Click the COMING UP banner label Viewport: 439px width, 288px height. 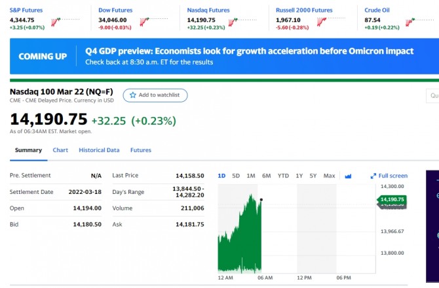(43, 56)
